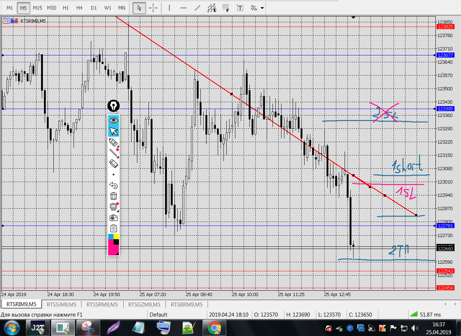Switch chart to H4 timeframe
Viewport: 461px width, 336px height.
click(79, 8)
